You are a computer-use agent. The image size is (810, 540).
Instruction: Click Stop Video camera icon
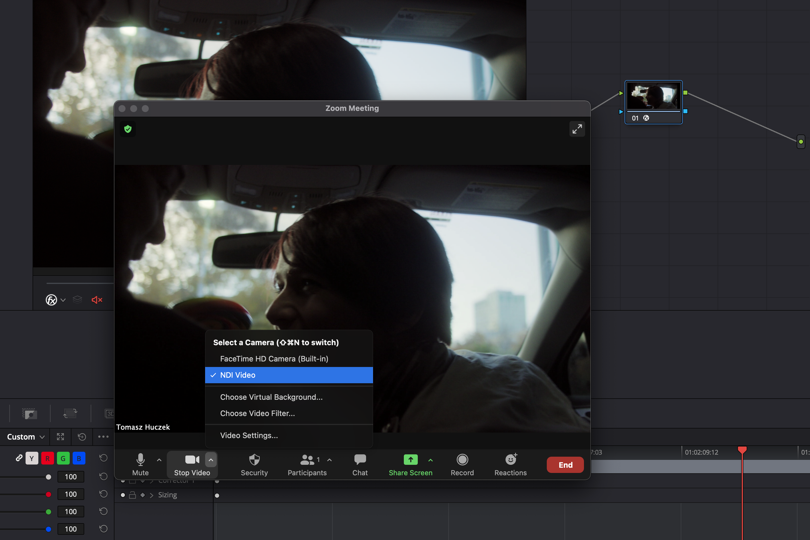pos(192,459)
